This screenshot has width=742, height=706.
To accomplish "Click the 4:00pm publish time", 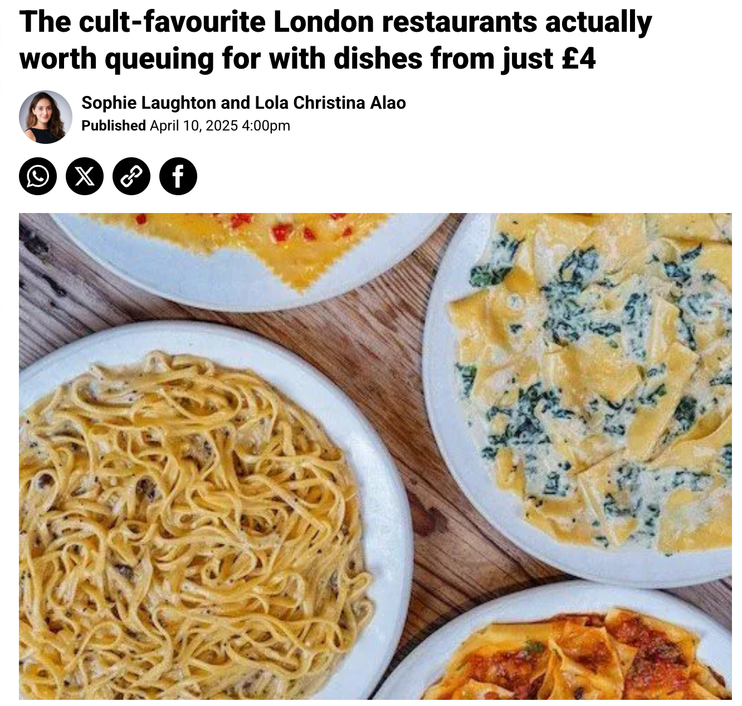I will pyautogui.click(x=266, y=125).
